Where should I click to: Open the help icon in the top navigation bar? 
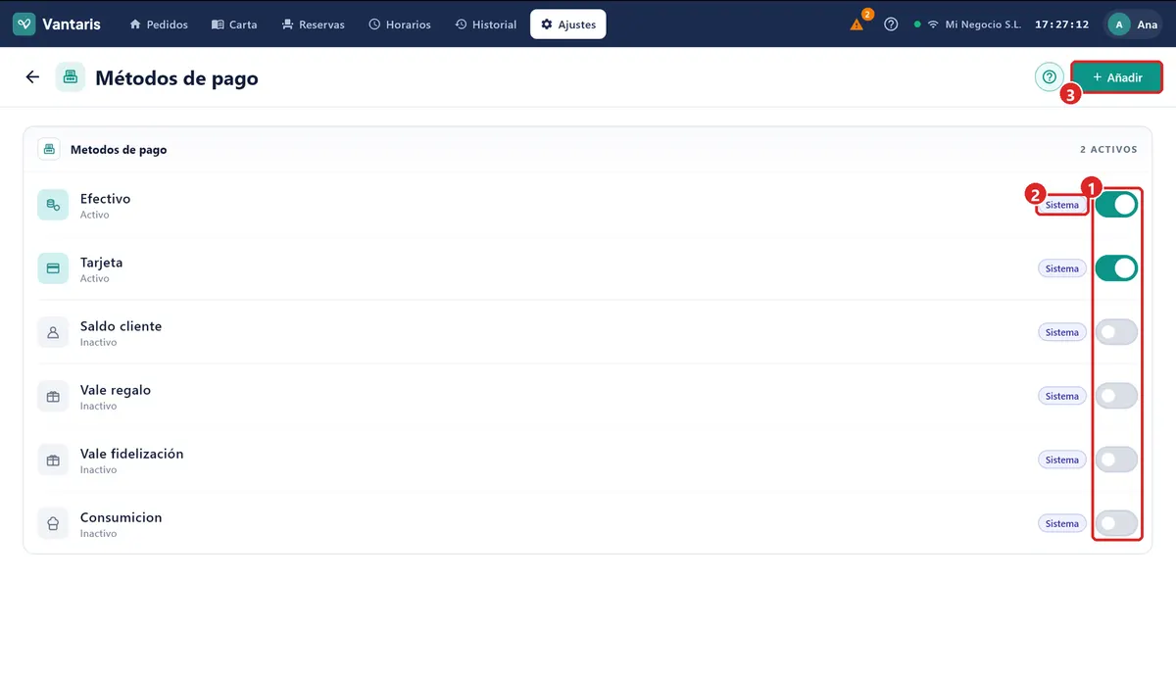point(891,24)
